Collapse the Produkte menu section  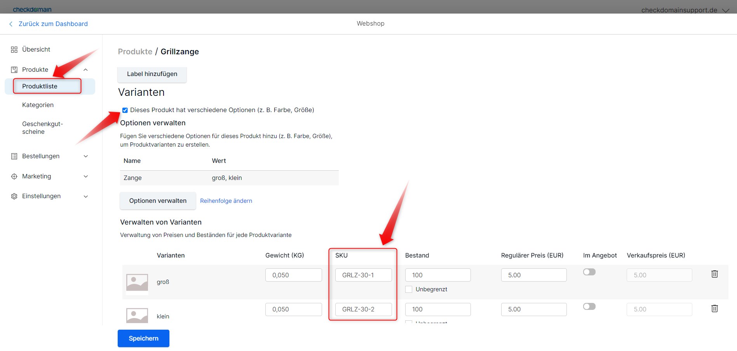86,70
